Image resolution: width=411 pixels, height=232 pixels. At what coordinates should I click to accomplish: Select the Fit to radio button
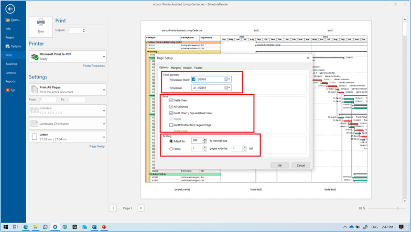coord(171,149)
